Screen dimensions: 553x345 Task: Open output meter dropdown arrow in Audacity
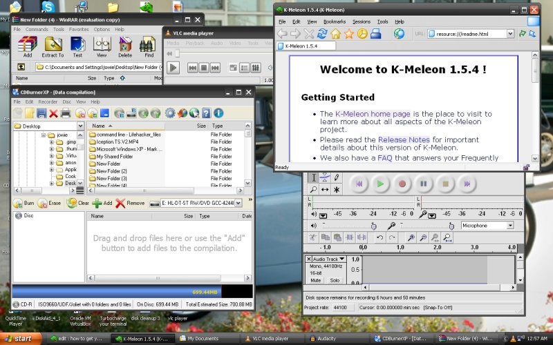tap(323, 215)
